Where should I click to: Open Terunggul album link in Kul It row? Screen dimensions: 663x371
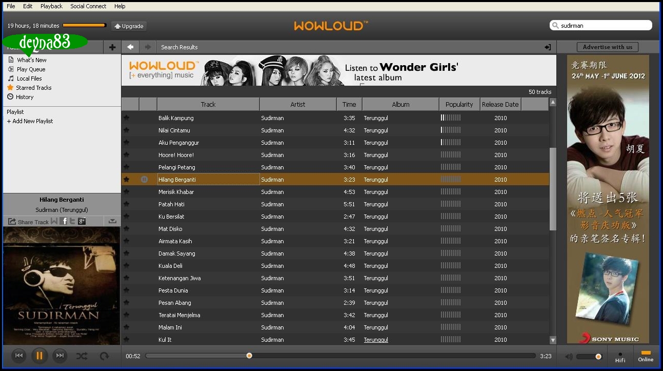coord(376,340)
